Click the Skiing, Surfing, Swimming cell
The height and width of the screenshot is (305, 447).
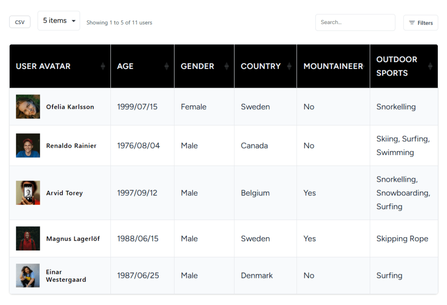tap(403, 146)
